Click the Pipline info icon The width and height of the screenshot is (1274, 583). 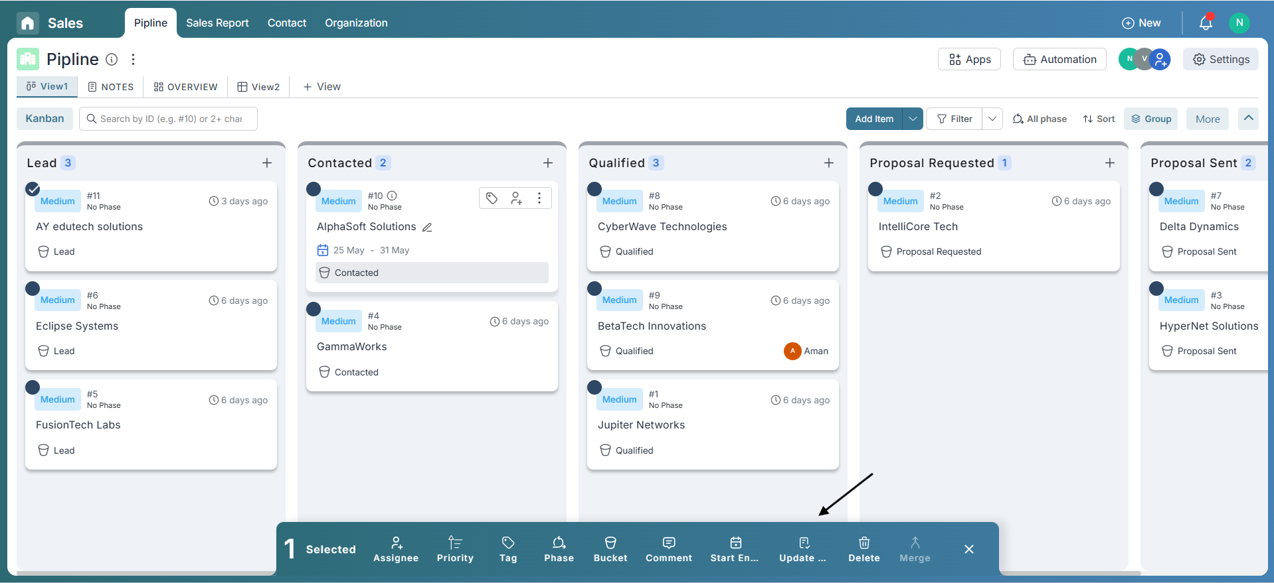(x=112, y=60)
